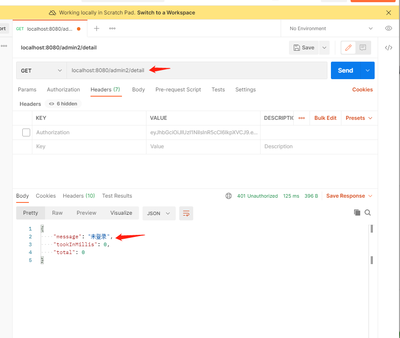
Task: Click Save Response
Action: [x=345, y=196]
